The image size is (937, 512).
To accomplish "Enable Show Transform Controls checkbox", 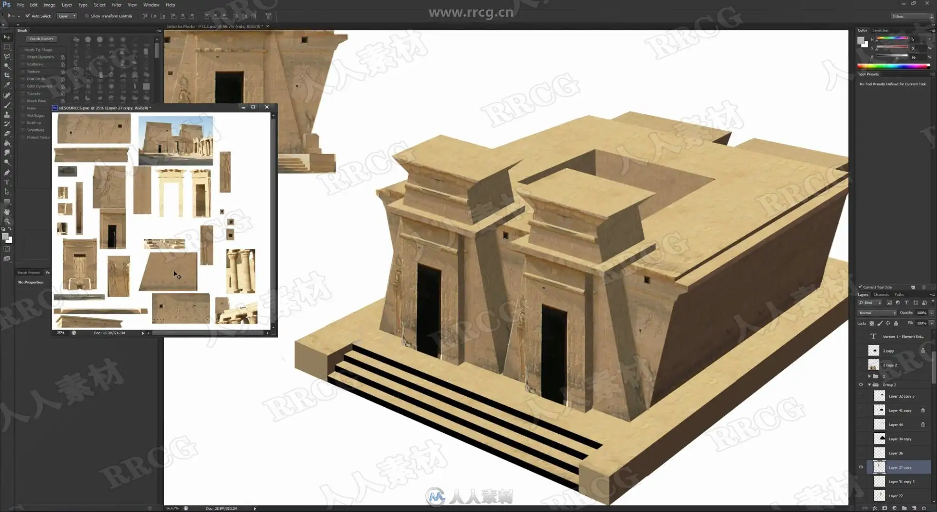I will 86,16.
